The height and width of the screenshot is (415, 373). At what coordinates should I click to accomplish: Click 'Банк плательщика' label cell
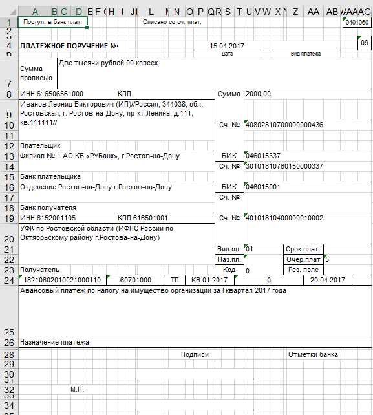50,177
